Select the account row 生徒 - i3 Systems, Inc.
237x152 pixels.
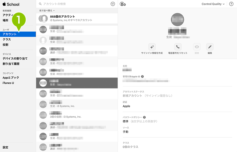(x=77, y=104)
